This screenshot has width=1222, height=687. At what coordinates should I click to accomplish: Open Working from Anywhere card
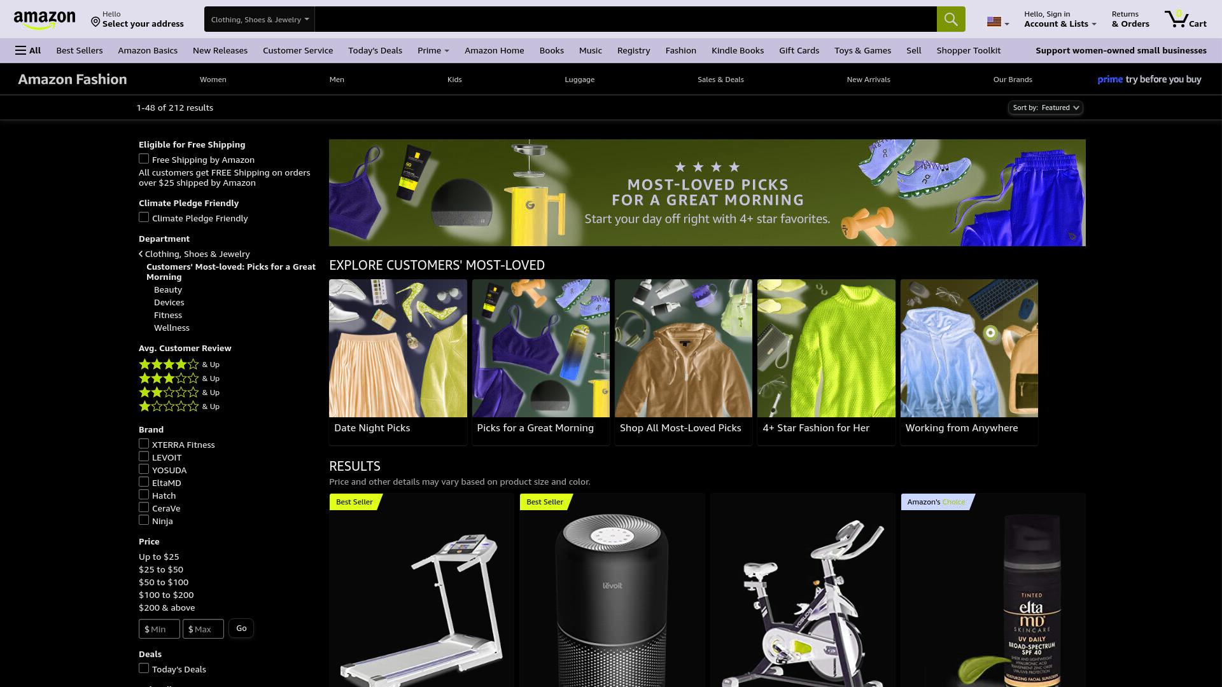[x=969, y=362]
